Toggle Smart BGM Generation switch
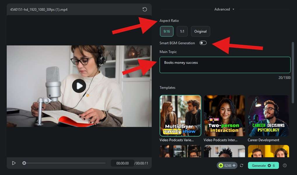The width and height of the screenshot is (297, 175). [x=203, y=43]
